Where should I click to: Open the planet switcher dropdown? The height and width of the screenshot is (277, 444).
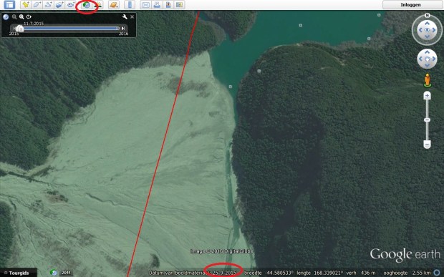(114, 4)
